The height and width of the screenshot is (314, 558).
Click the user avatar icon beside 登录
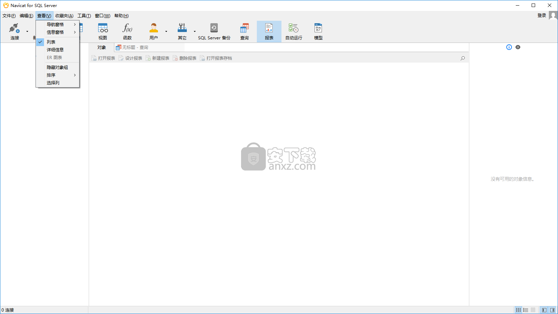click(553, 16)
